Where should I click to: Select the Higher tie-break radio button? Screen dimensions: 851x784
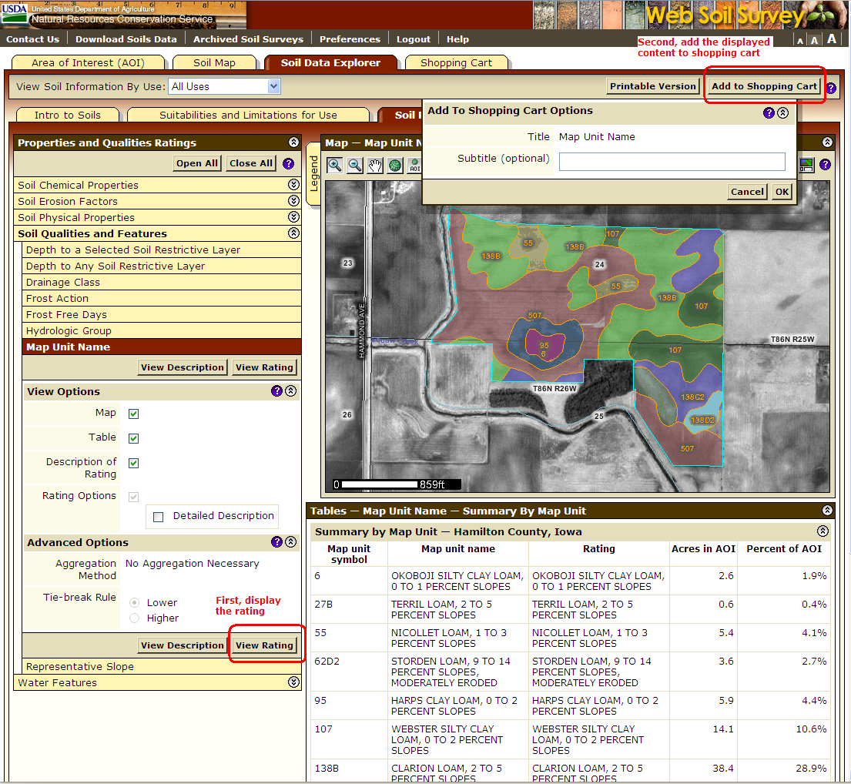click(135, 618)
